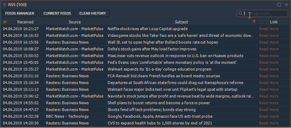
Task: Click timestamp 04.06.2019 14:47:37
Action: coord(21,110)
